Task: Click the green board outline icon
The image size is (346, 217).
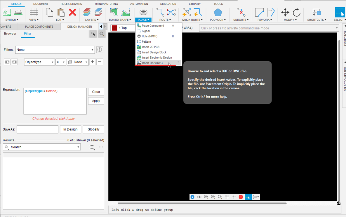Action: coord(114,12)
